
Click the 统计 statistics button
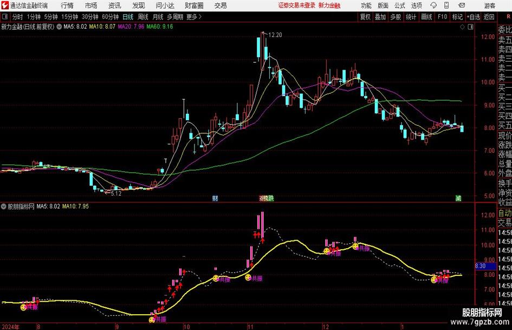tap(411, 17)
